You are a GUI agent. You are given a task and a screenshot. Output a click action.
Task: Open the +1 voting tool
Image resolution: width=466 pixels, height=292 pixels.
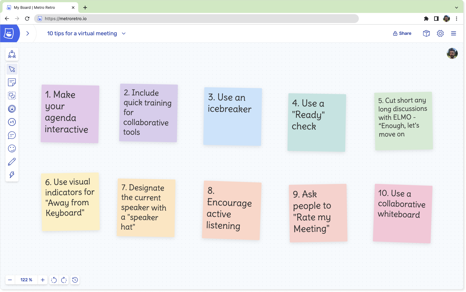coord(12,122)
